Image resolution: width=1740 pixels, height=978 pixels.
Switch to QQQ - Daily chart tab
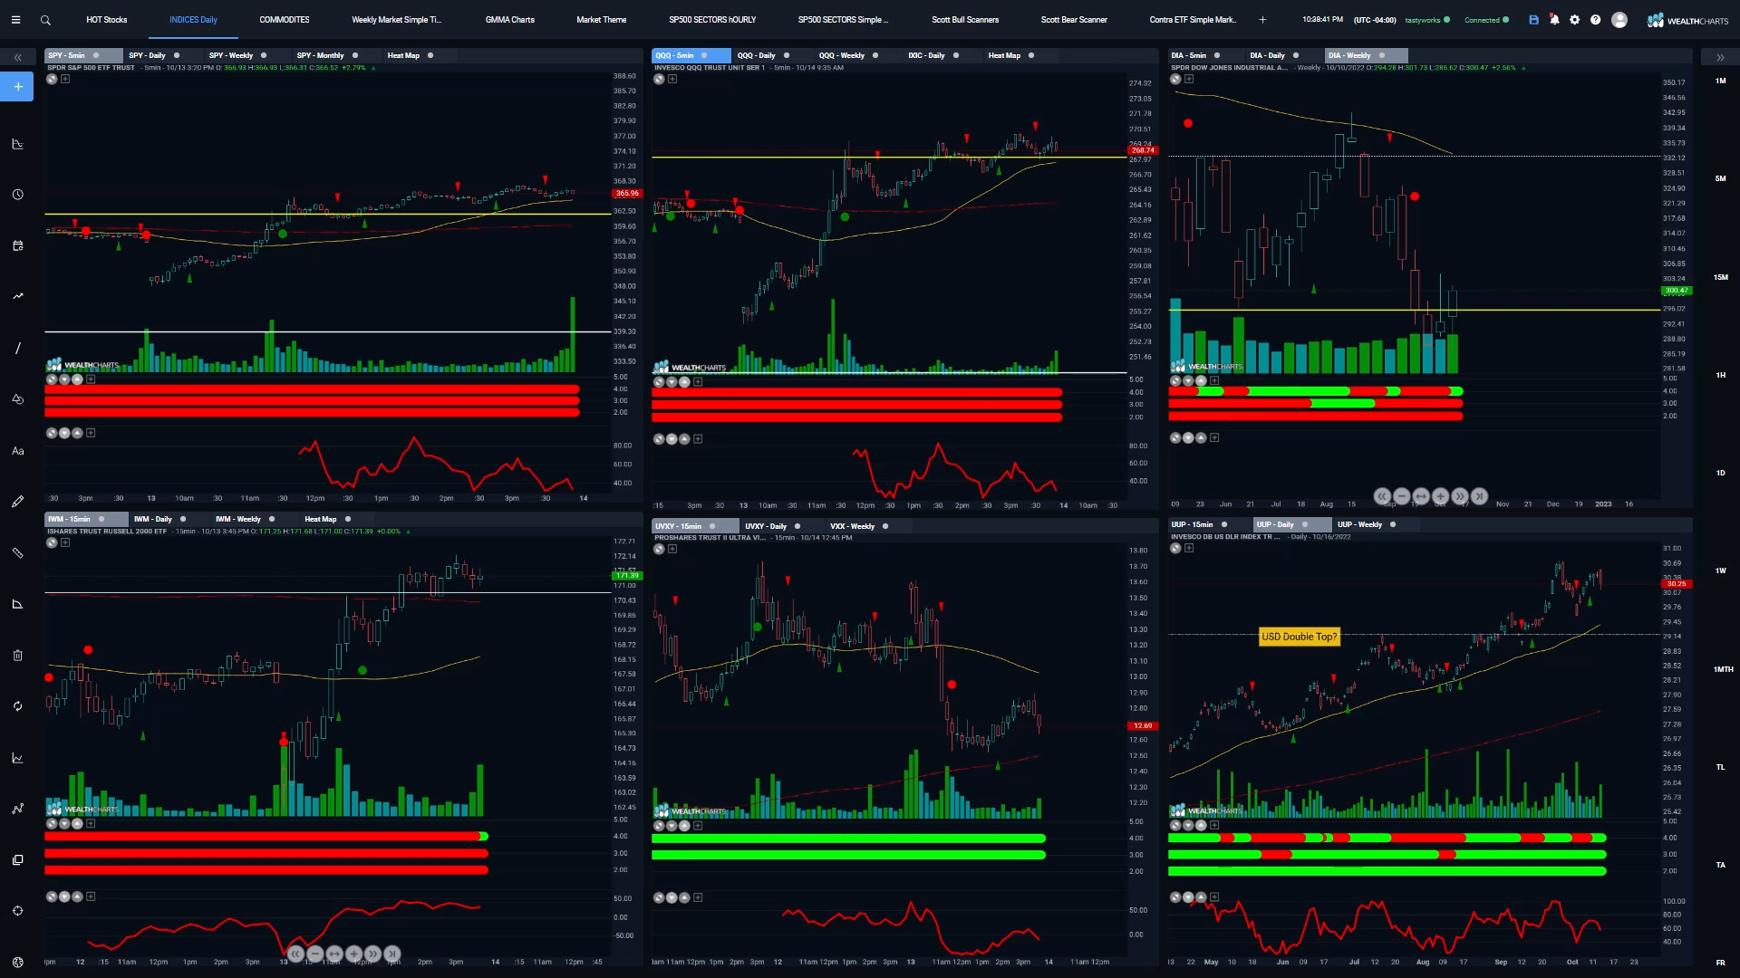pos(756,55)
